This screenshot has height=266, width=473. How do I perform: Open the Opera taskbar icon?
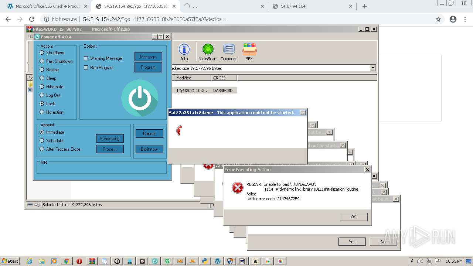[x=79, y=261]
